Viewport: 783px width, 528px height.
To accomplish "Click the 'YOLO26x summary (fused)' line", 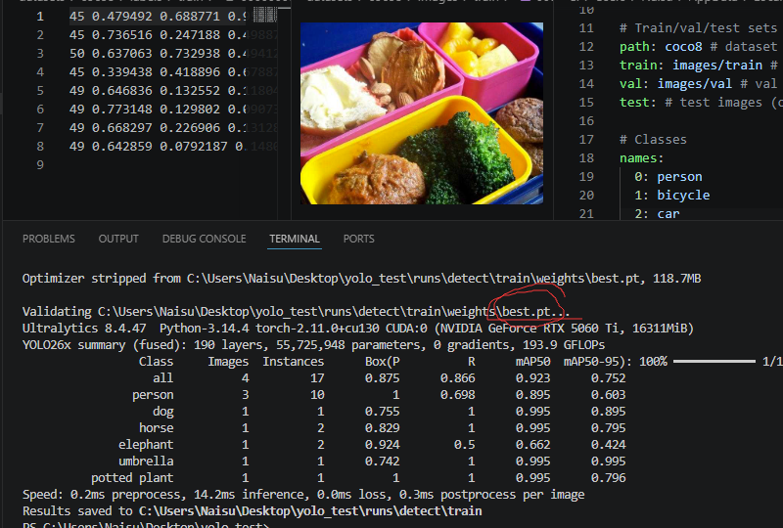I will 313,345.
